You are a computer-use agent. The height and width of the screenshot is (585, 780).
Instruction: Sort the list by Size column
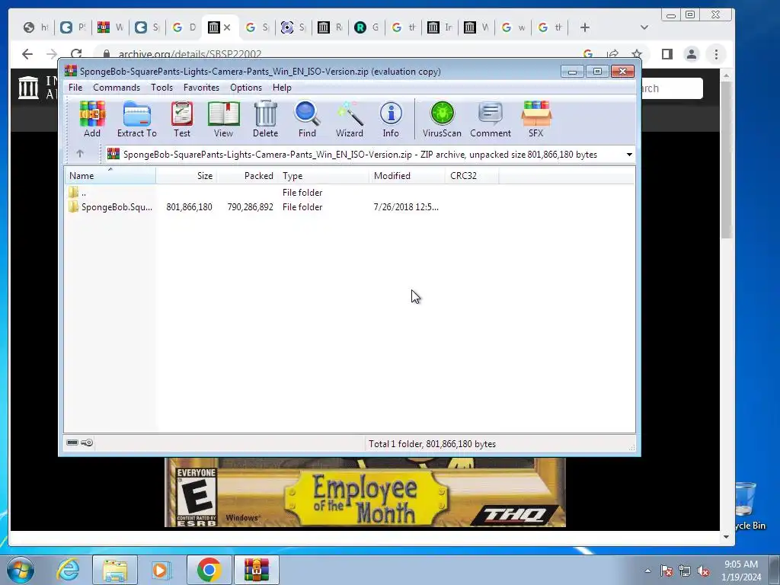[x=186, y=176]
